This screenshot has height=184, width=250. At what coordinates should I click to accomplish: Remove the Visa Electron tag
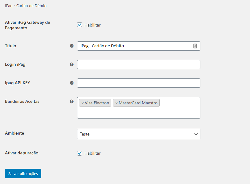pos(82,103)
